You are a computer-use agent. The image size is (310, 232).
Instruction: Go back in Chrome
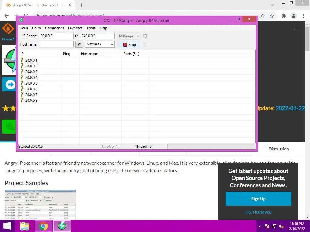tap(7, 16)
